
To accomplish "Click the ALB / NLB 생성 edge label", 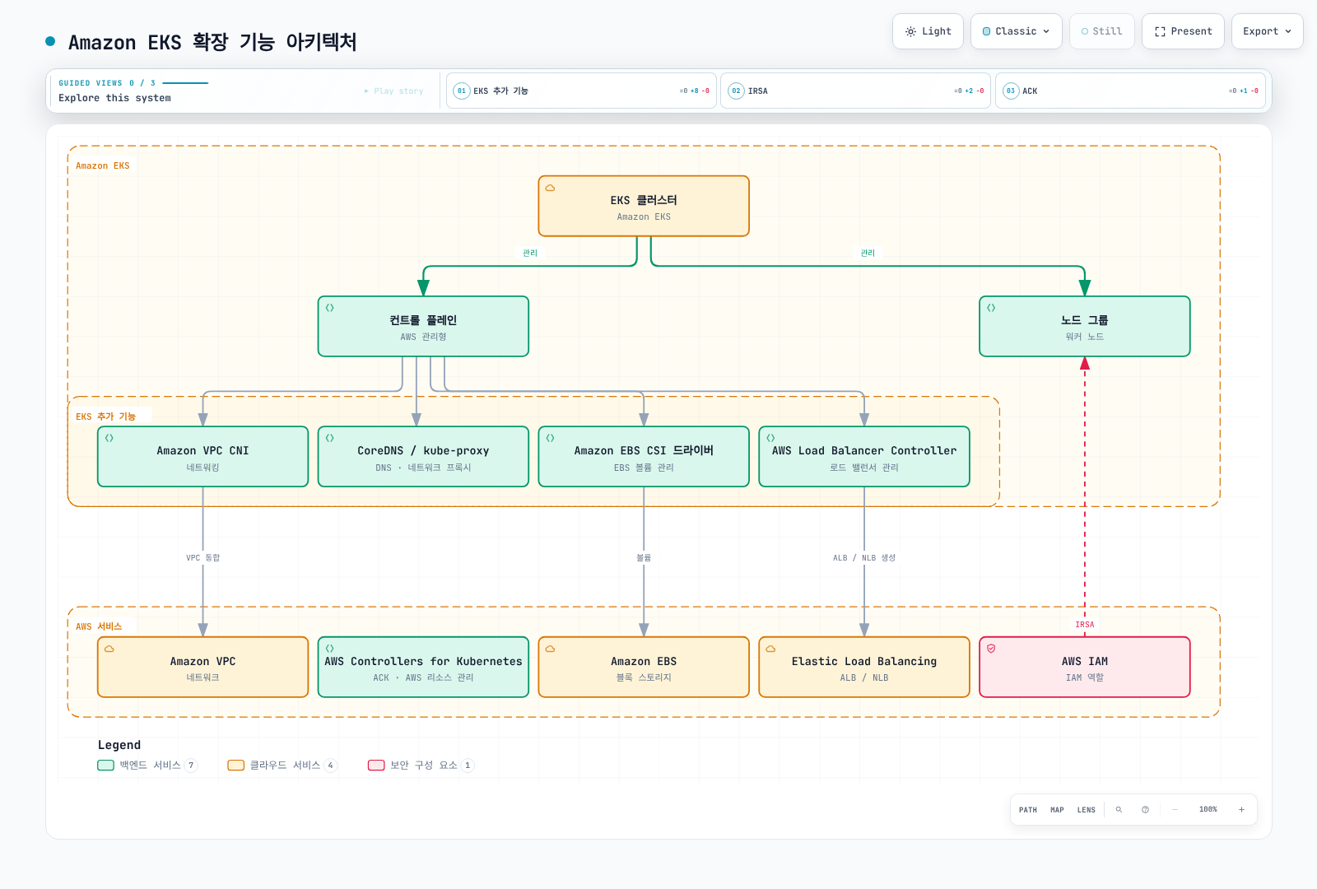I will pyautogui.click(x=864, y=558).
